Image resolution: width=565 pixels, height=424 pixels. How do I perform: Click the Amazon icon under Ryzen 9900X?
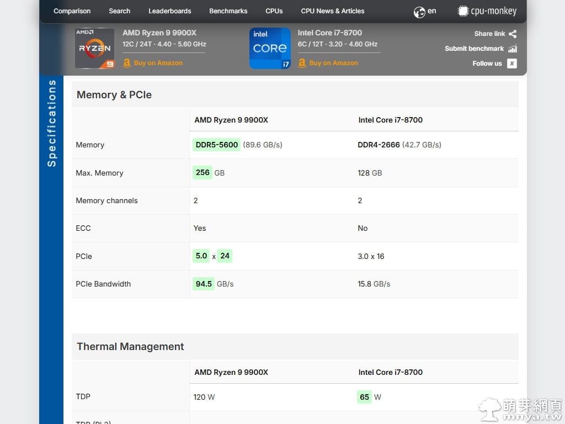[x=127, y=63]
